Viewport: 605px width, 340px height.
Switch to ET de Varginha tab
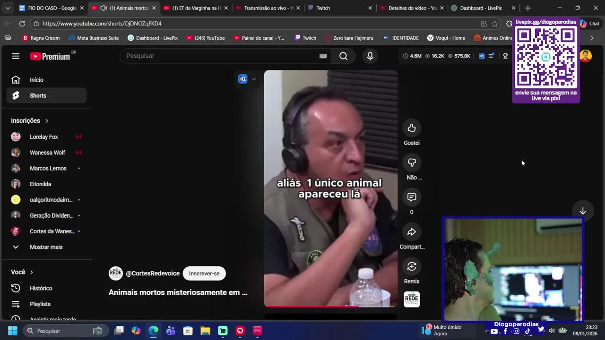[196, 8]
